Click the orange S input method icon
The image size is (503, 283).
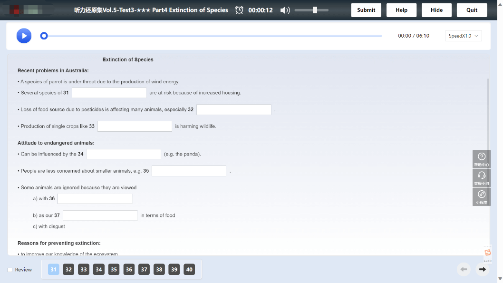488,253
